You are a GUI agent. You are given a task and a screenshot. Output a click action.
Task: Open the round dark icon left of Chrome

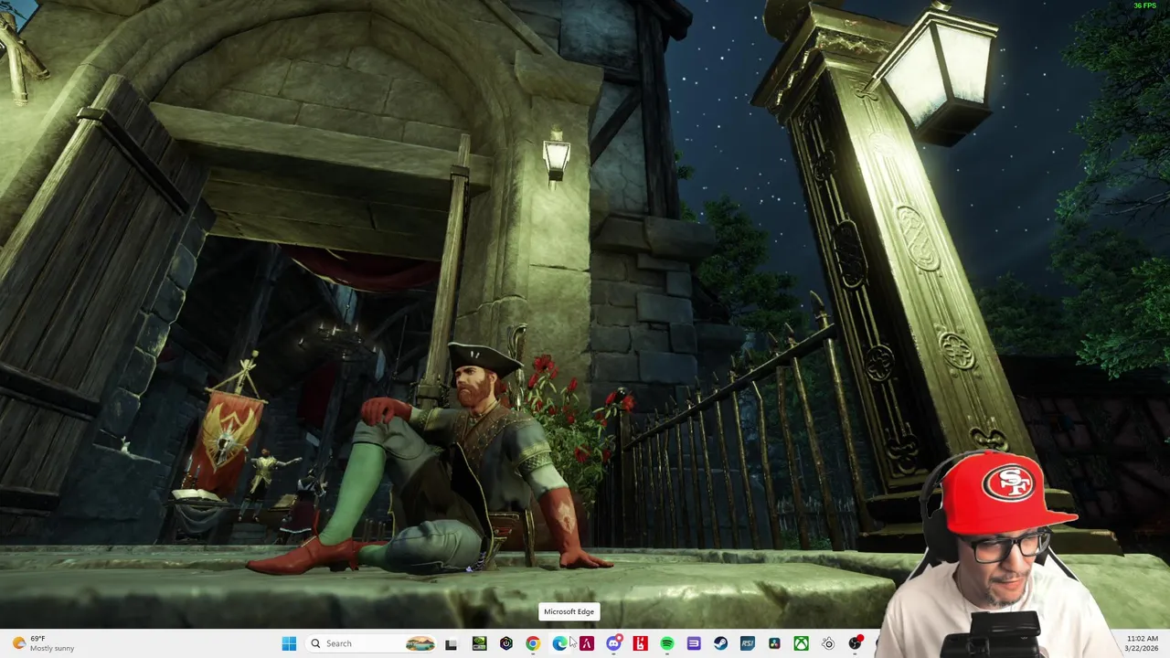click(x=506, y=643)
